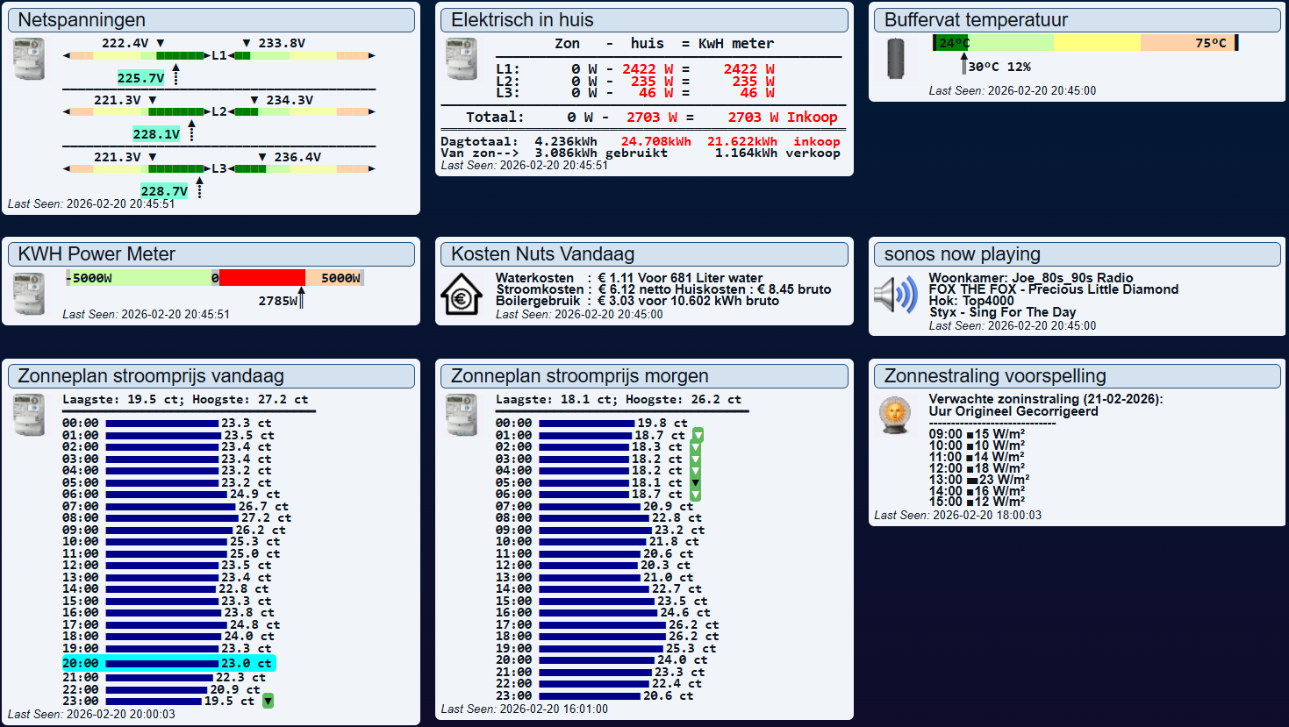The width and height of the screenshot is (1289, 727).
Task: Click the meter icon in Zonneplan stroomprijs vandaag
Action: pos(28,415)
